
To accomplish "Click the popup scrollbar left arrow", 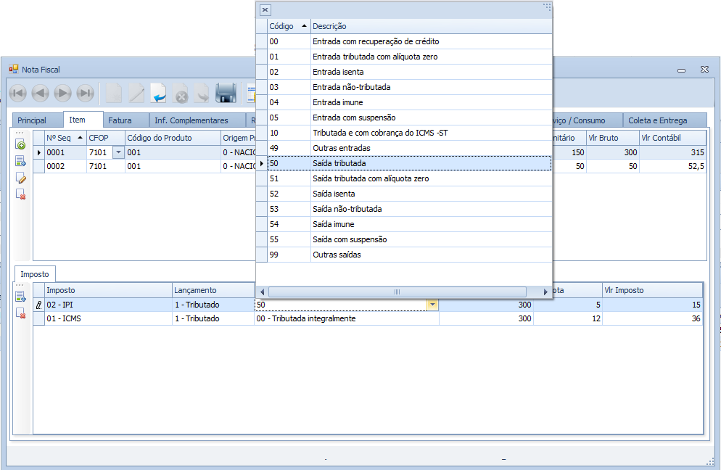I will coord(262,292).
